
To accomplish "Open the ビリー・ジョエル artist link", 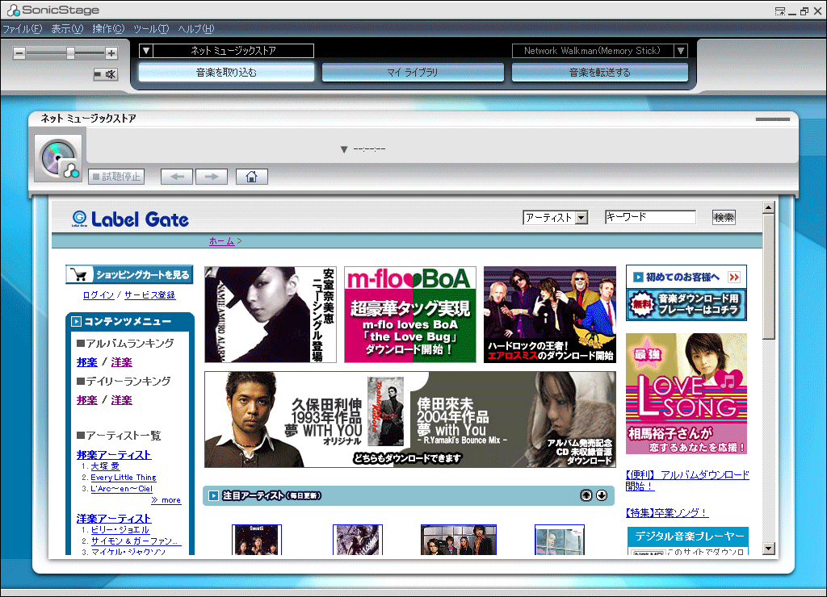I will pos(120,530).
